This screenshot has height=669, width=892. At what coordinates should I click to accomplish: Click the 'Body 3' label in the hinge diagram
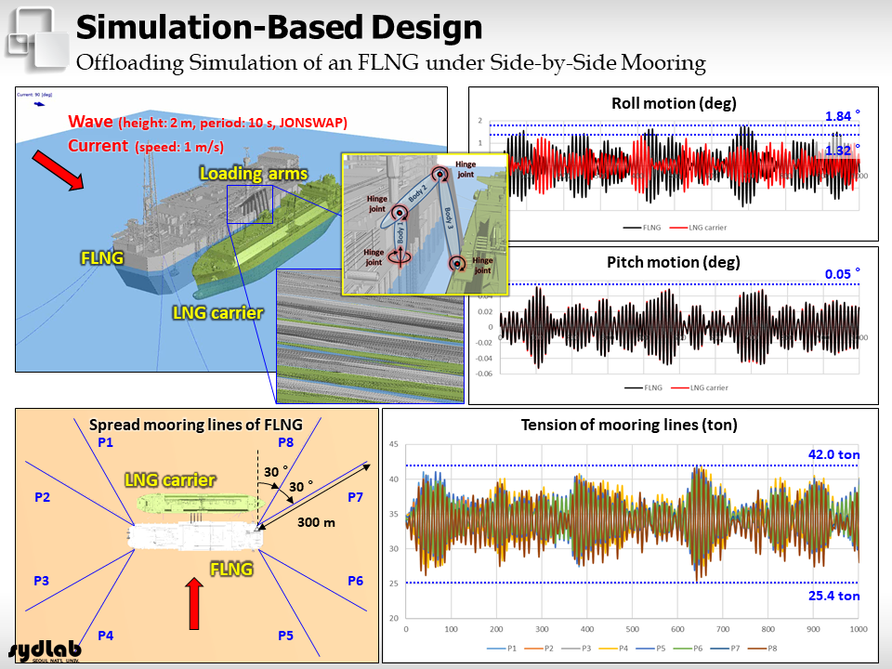pyautogui.click(x=448, y=217)
